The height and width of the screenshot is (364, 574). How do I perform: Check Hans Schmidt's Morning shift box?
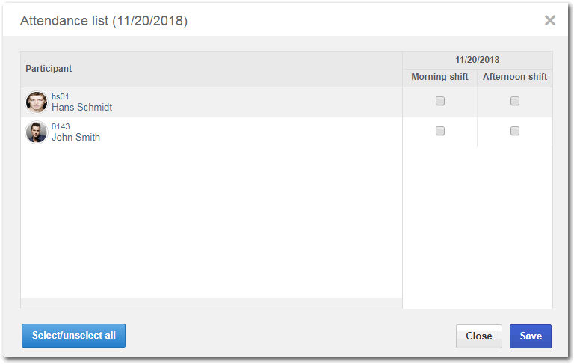pos(440,101)
